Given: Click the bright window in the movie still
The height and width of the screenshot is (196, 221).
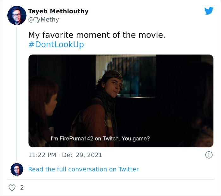Looking at the screenshot, I should [126, 76].
